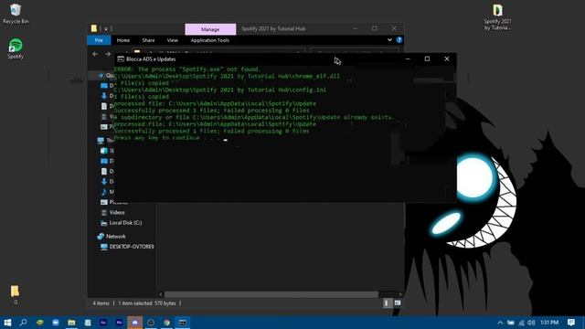585x329 pixels.
Task: Click '1 item selected 570 bytes' status text
Action: (147, 303)
